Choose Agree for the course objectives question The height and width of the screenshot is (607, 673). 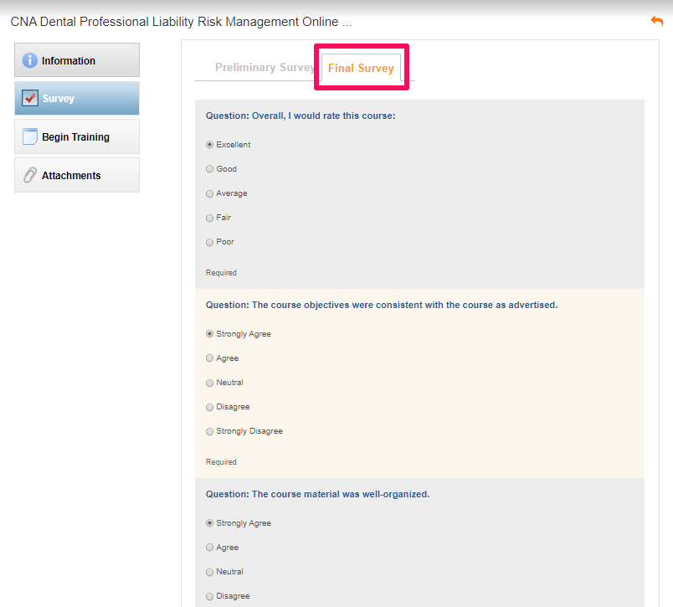click(209, 358)
